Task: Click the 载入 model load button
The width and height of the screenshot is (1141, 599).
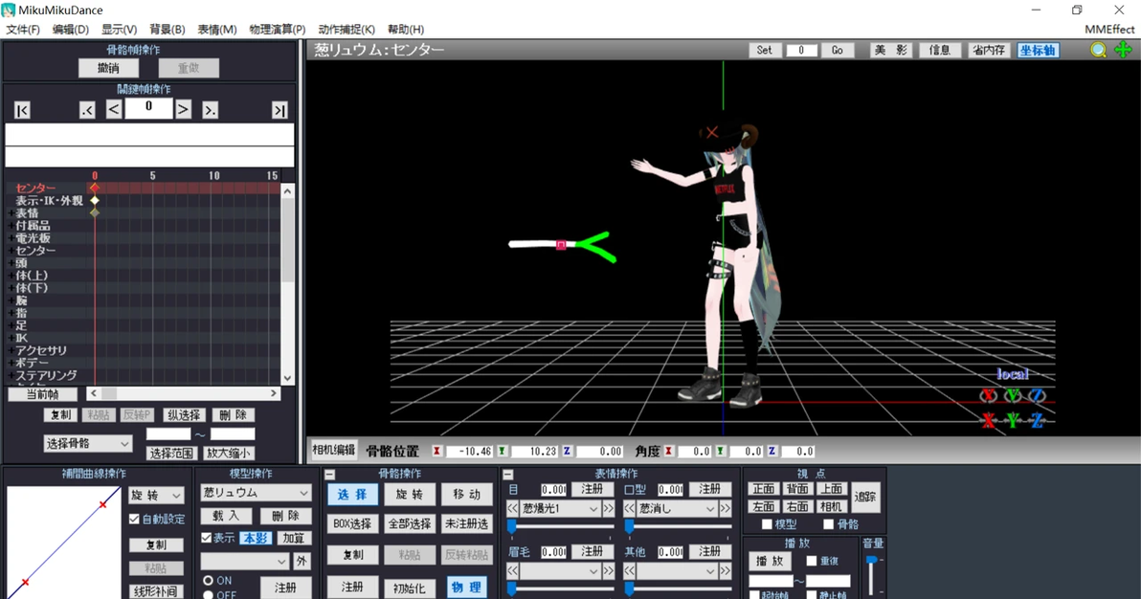Action: point(226,516)
